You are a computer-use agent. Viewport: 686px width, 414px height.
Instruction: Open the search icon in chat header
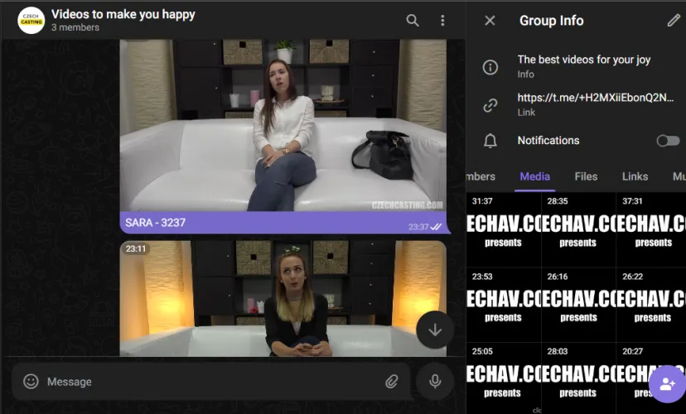[x=412, y=20]
